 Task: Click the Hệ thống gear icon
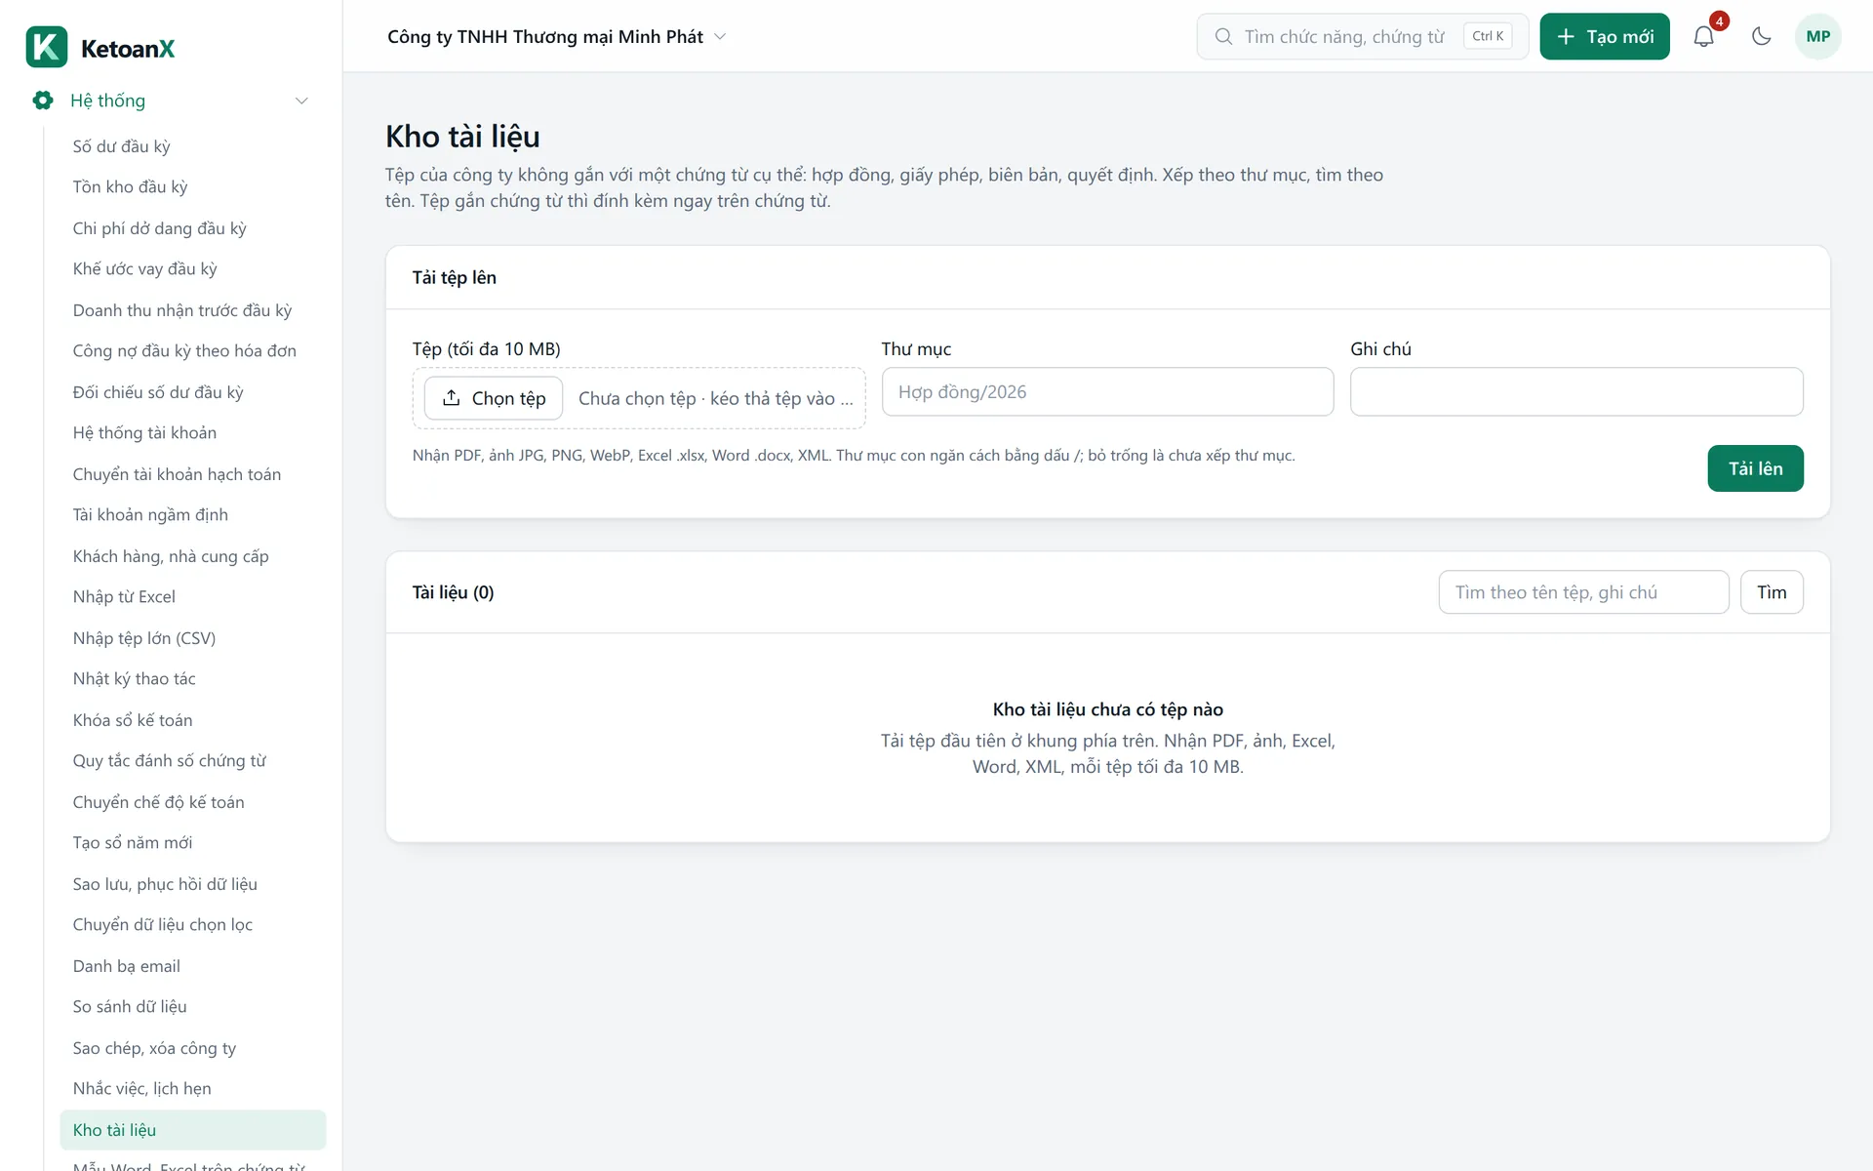tap(43, 100)
